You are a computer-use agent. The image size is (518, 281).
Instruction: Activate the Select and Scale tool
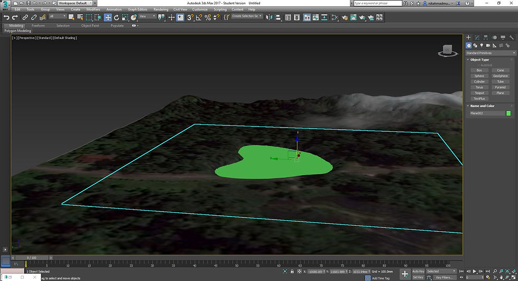click(125, 17)
